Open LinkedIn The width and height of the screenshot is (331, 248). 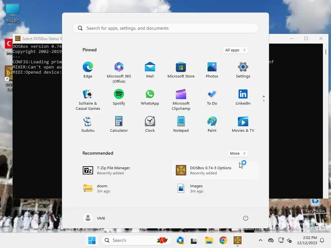243,98
